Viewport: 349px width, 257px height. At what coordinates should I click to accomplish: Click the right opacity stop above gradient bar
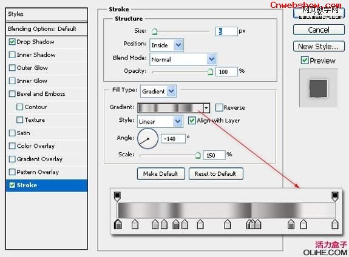tap(335, 196)
